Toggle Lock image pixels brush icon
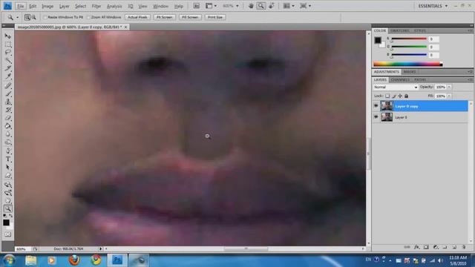 coord(394,96)
